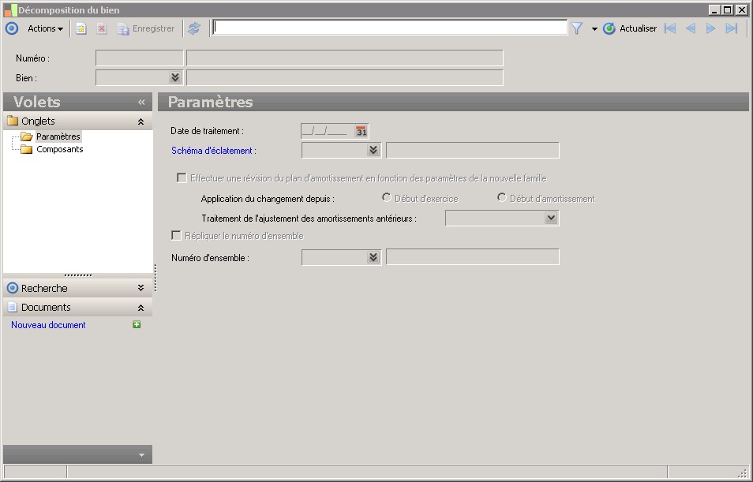
Task: Click the green plus add-document icon
Action: pyautogui.click(x=137, y=324)
